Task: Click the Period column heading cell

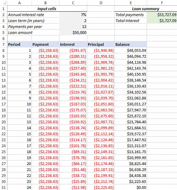Action: point(19,44)
